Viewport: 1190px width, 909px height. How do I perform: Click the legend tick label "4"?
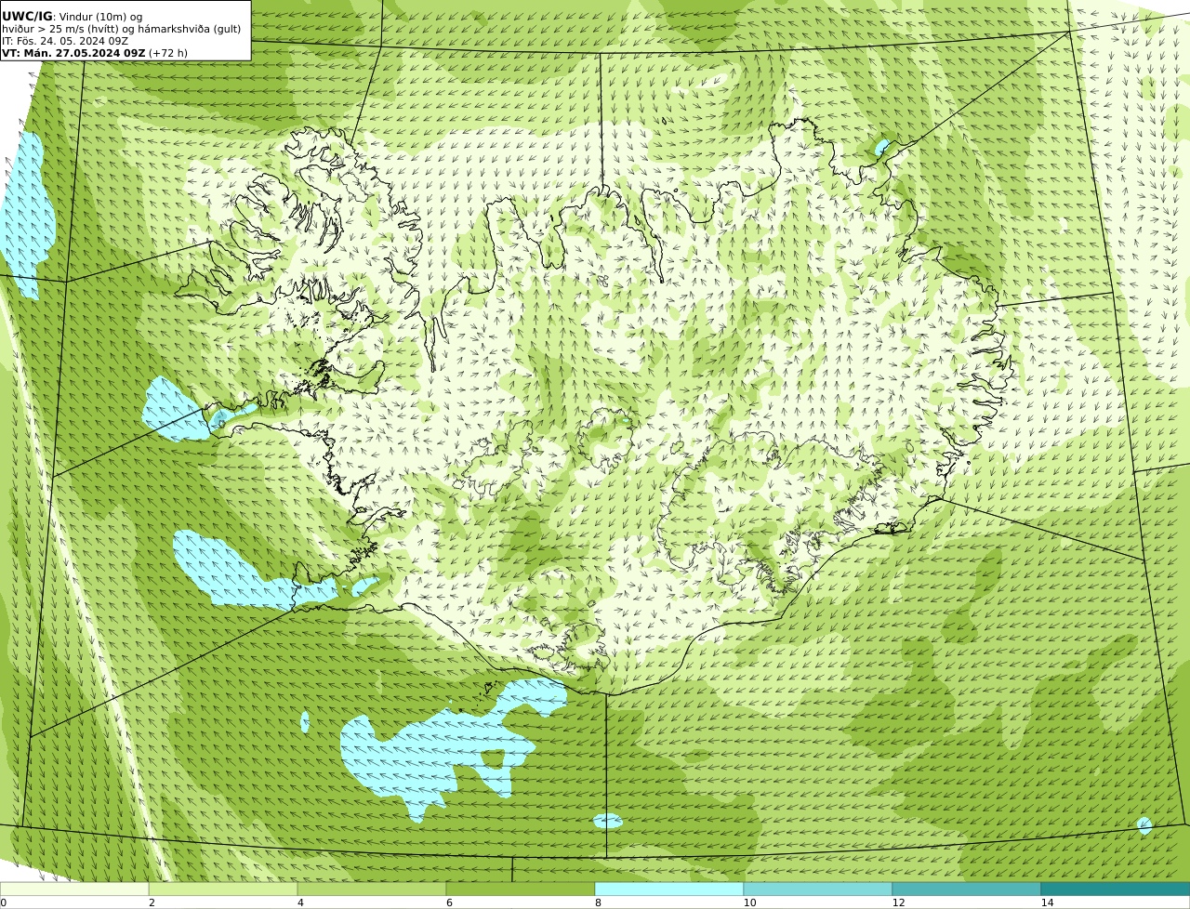pos(300,902)
